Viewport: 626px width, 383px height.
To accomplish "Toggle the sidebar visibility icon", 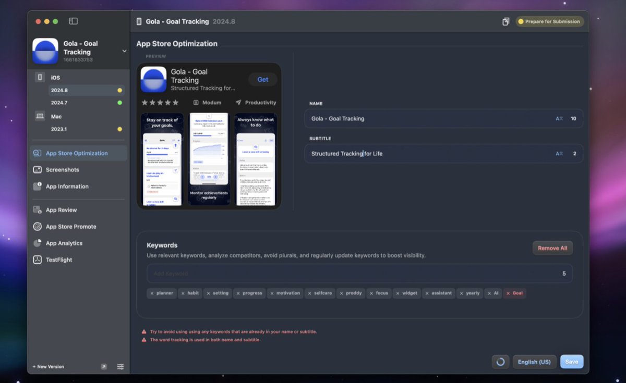I will 74,21.
